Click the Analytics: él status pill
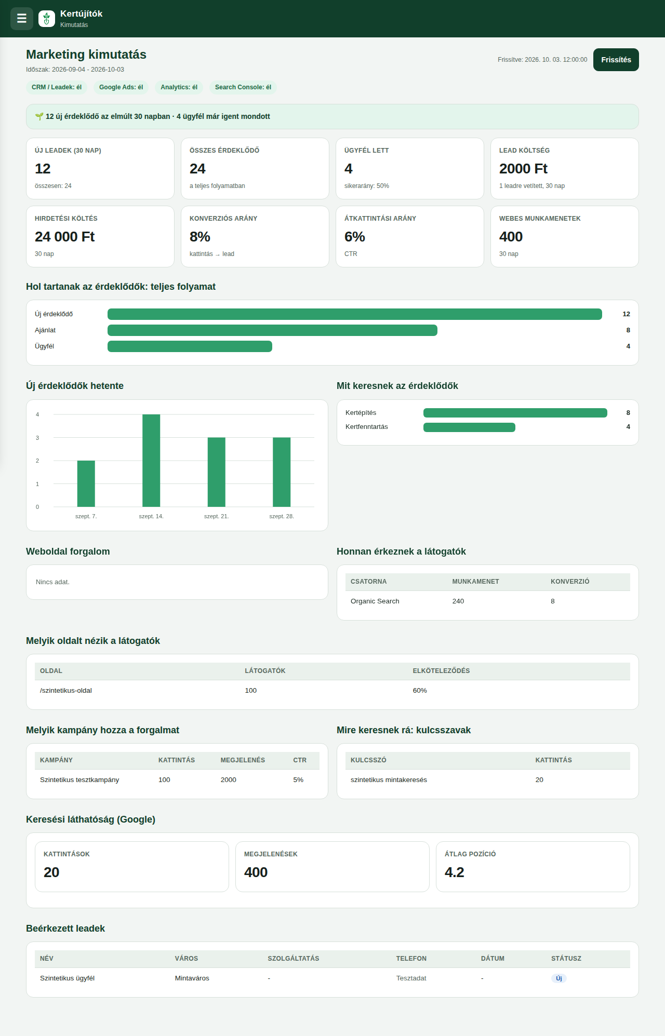 coord(179,87)
